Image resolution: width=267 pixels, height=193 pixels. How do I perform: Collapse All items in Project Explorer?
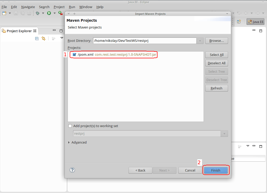[37, 38]
